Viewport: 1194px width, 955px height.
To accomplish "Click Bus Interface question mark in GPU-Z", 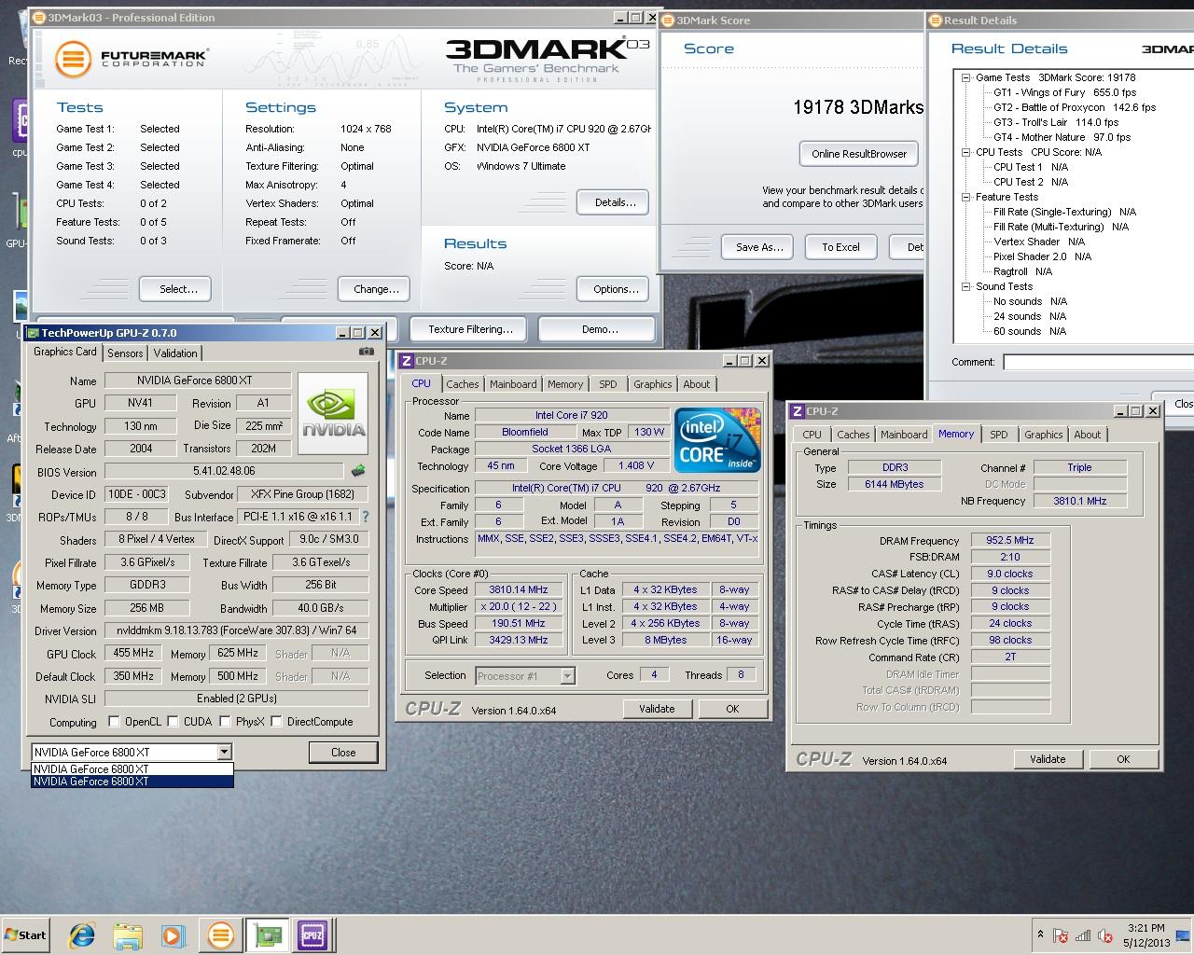I will (366, 517).
